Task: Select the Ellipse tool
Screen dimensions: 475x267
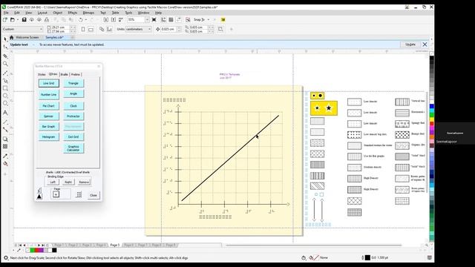Action: [x=5, y=96]
